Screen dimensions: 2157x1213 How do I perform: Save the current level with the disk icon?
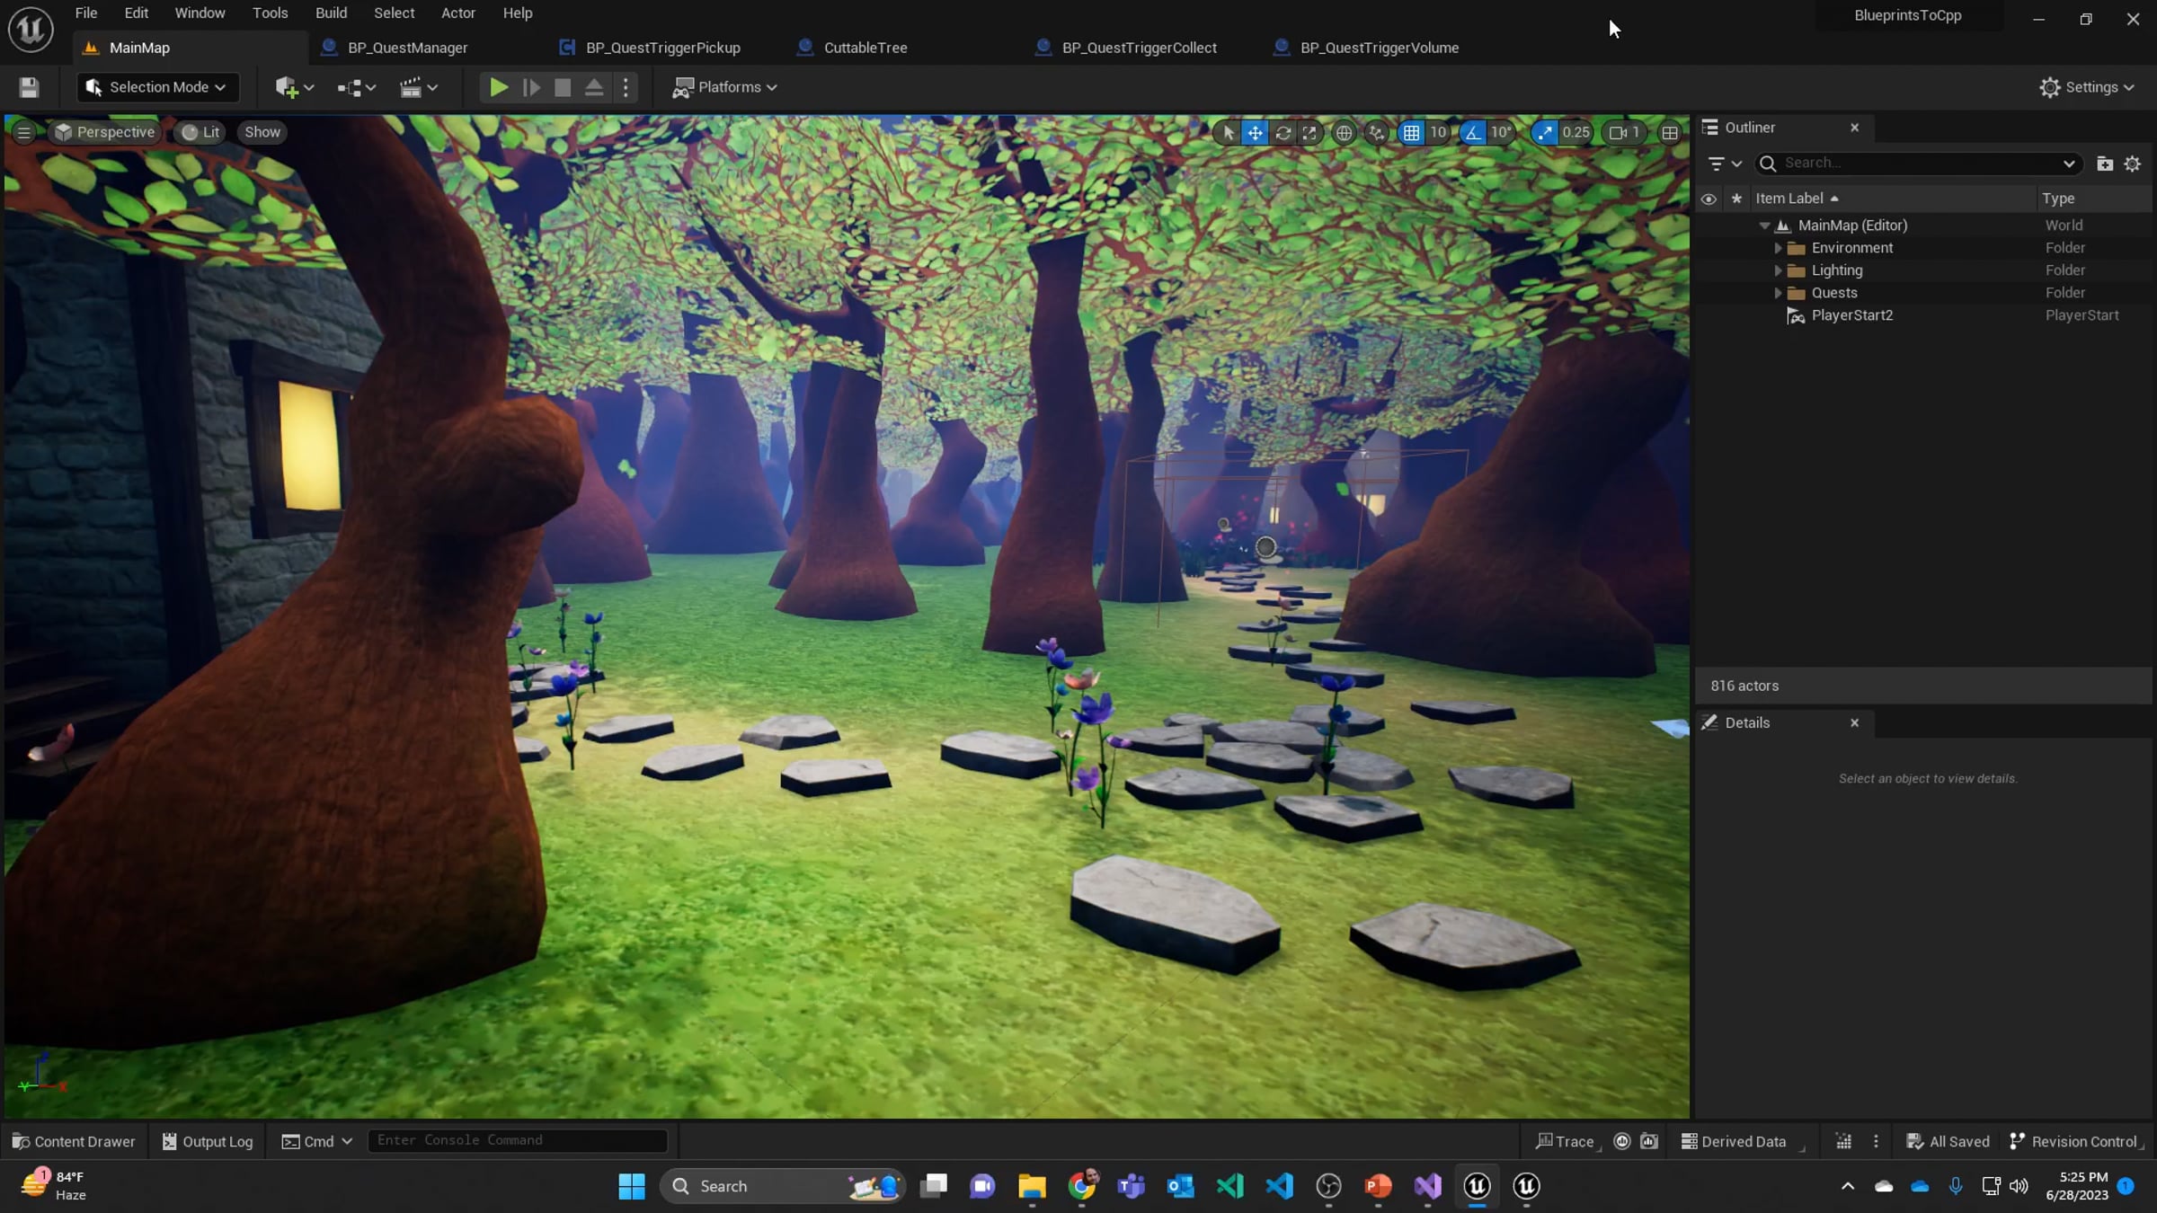click(x=29, y=87)
